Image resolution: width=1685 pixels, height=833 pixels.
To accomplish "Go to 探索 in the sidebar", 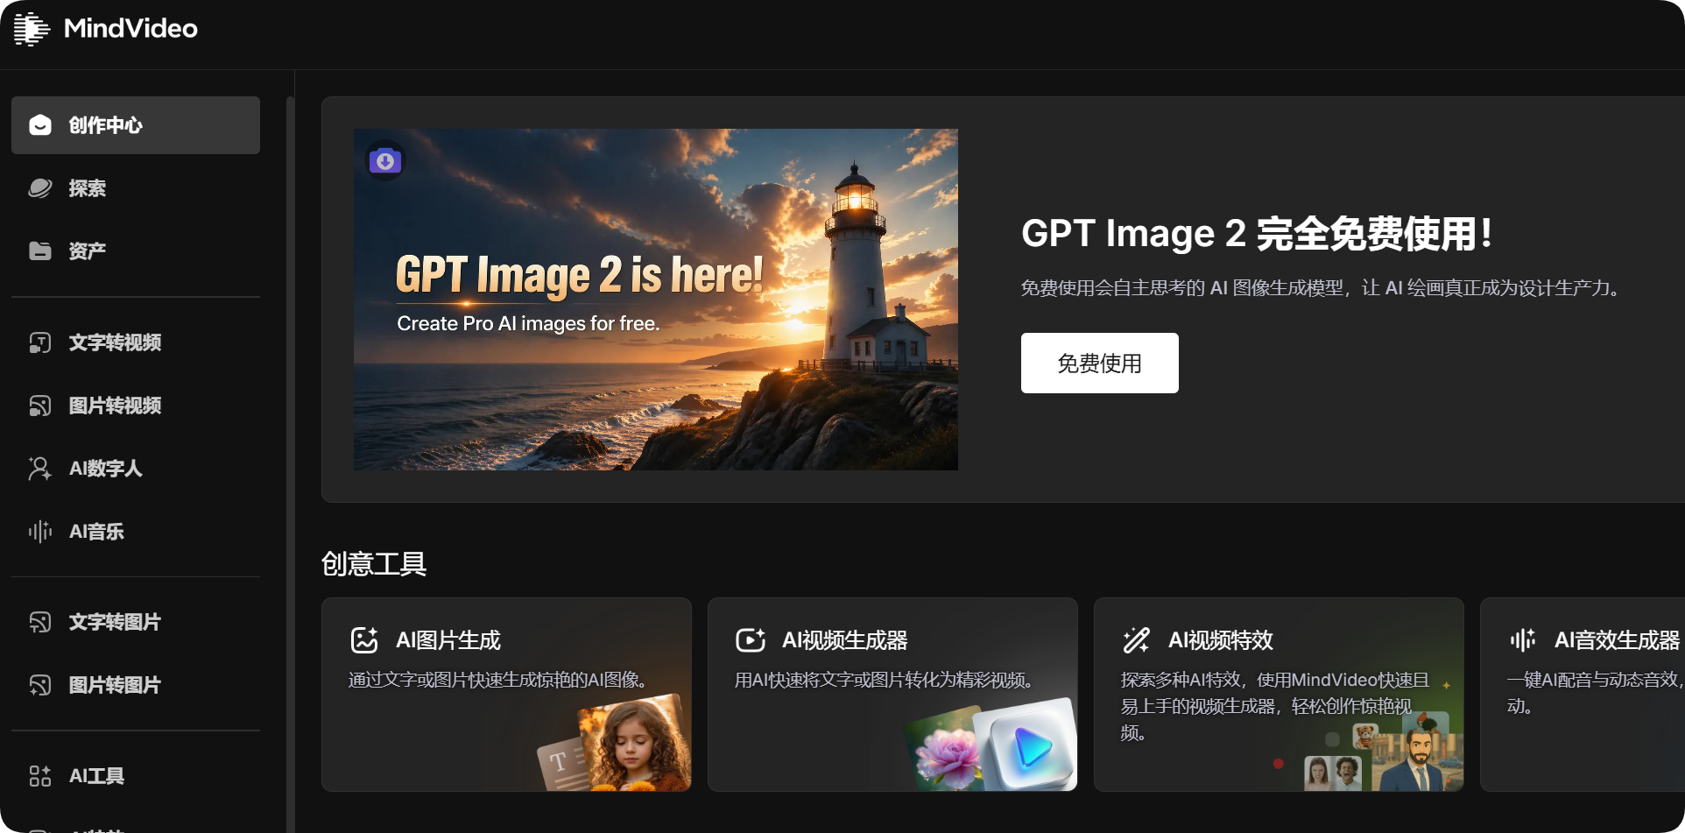I will tap(136, 188).
